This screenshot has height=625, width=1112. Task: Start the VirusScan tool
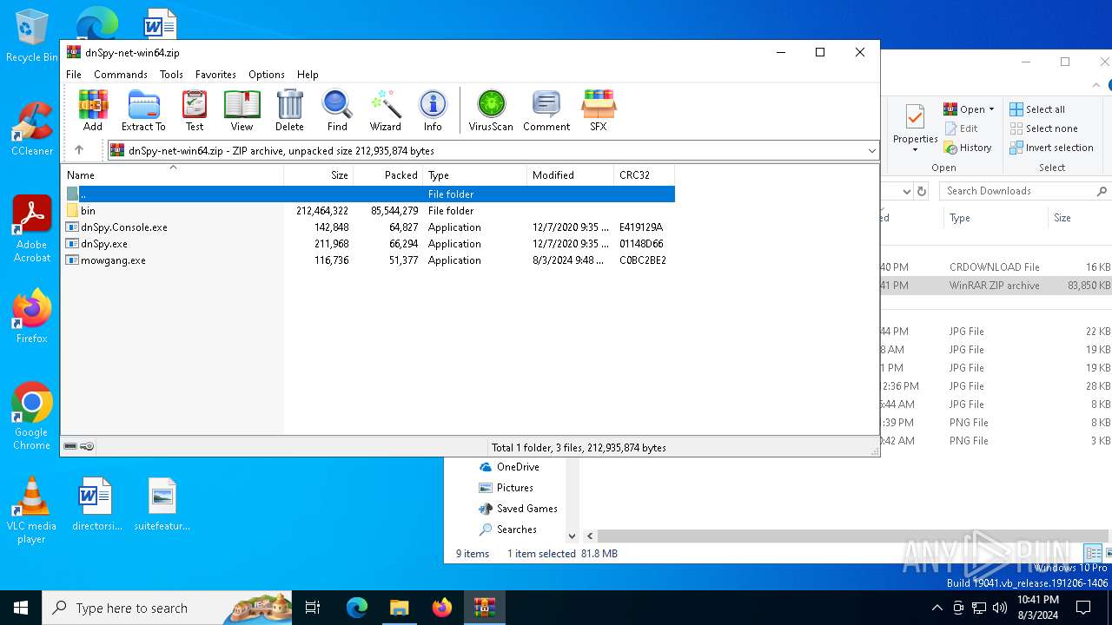coord(491,110)
